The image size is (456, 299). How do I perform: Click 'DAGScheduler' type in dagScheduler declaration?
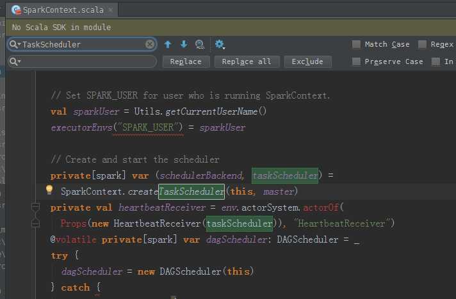307,239
